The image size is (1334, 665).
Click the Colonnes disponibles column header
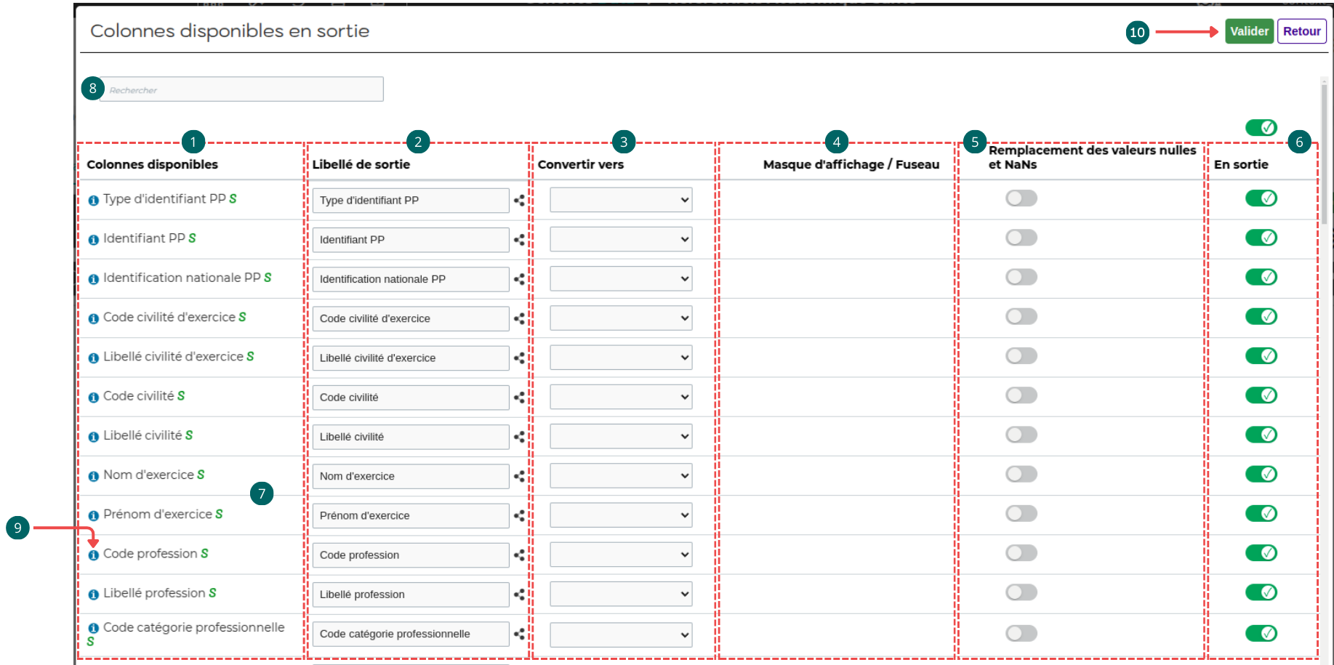tap(153, 164)
